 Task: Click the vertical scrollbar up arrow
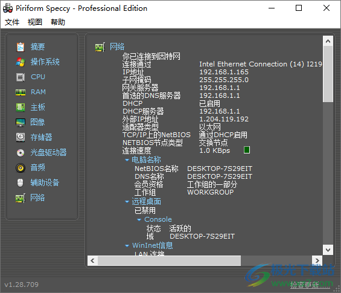(x=328, y=41)
